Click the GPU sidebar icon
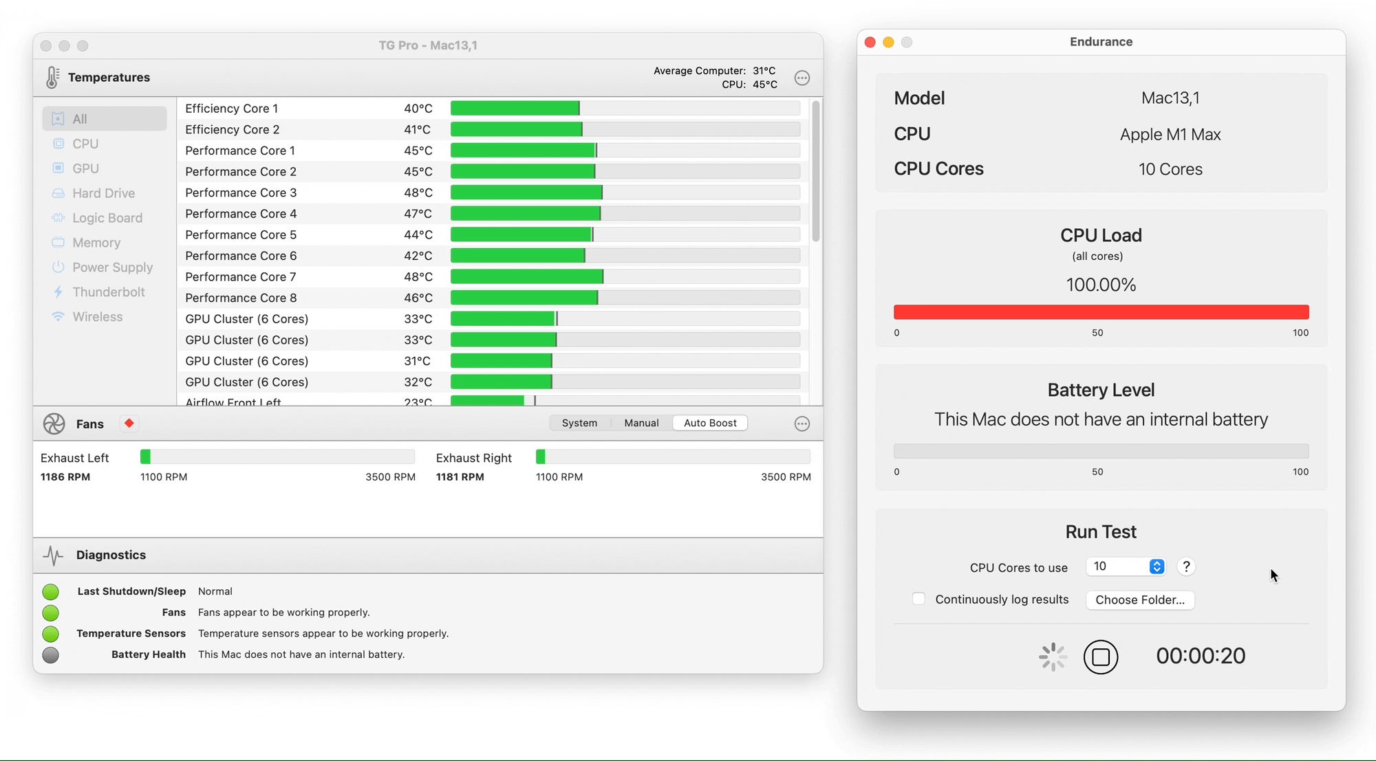This screenshot has width=1376, height=761. tap(58, 168)
